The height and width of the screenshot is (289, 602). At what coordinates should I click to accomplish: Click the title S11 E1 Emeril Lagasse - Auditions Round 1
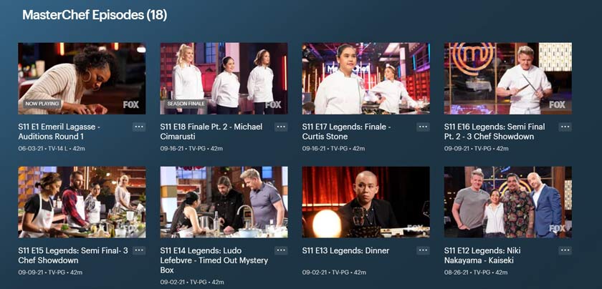[x=59, y=132]
